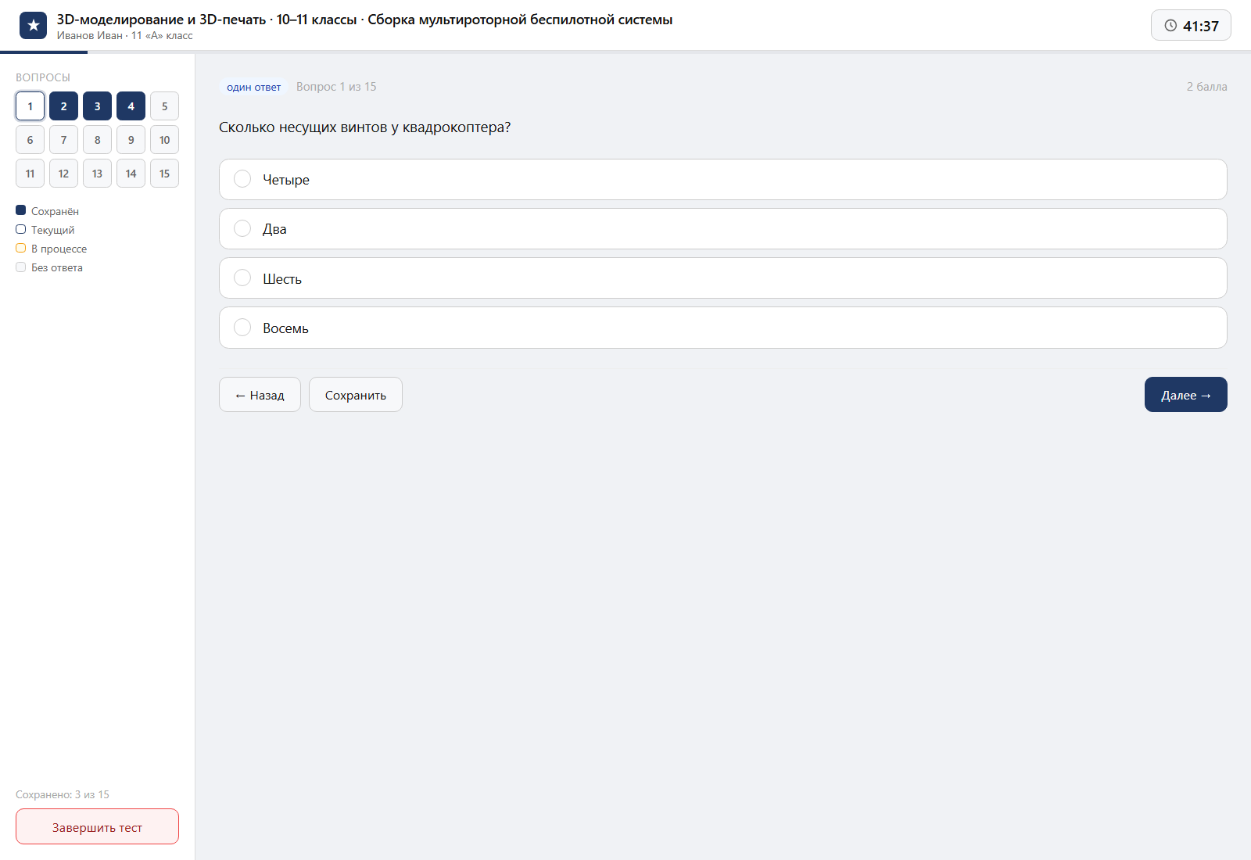1251x860 pixels.
Task: Select the Шесть radio button
Action: click(x=242, y=278)
